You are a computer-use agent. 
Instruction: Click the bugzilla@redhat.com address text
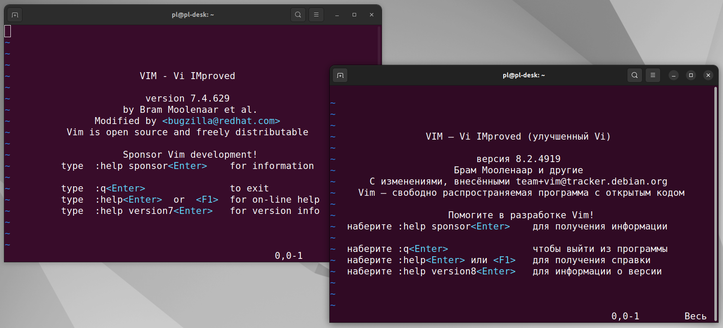point(221,121)
